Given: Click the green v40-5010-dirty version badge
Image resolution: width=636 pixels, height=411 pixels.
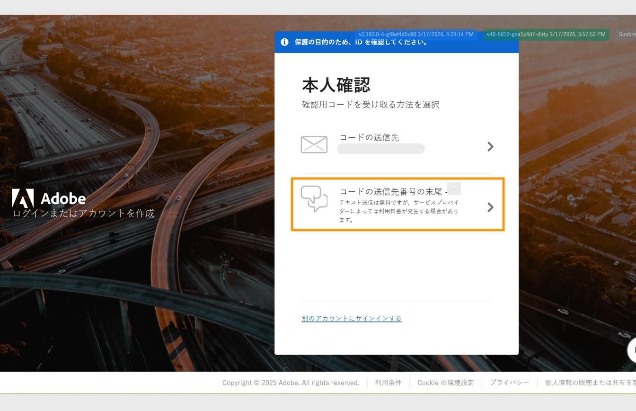Looking at the screenshot, I should click(x=545, y=34).
